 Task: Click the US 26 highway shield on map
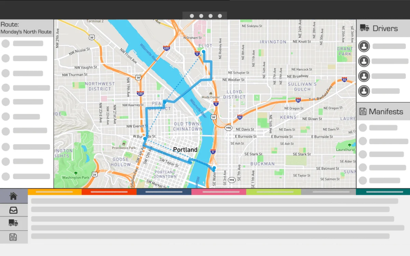[x=95, y=174]
